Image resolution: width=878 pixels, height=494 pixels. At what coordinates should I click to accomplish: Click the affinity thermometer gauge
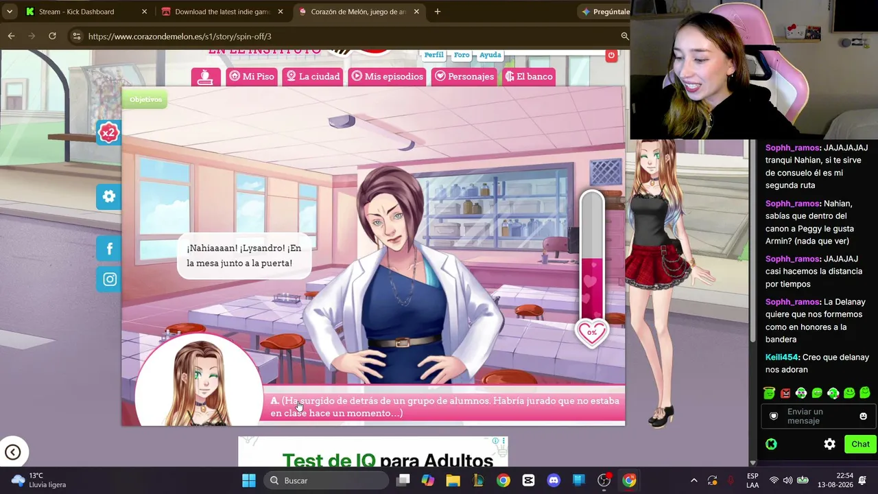(592, 259)
